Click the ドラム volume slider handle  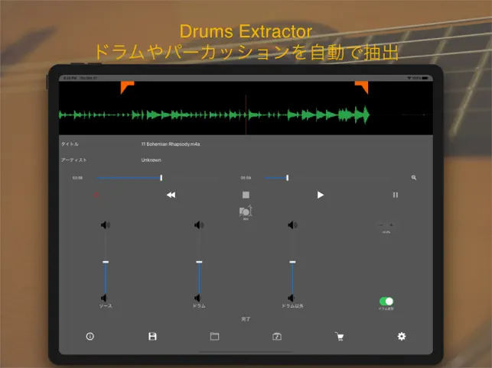click(199, 262)
